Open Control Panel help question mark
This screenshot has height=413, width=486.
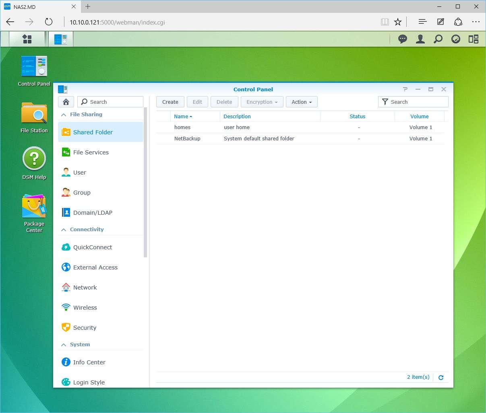click(x=405, y=89)
